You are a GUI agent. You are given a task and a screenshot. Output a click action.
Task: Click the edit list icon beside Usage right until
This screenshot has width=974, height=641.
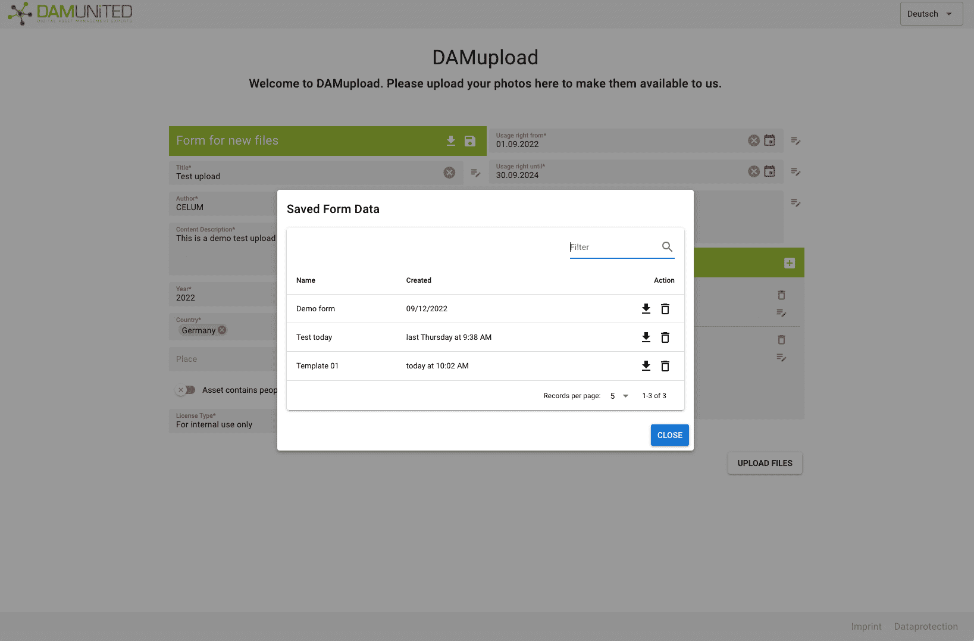point(796,171)
